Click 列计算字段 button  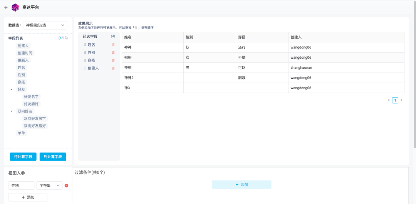point(53,157)
